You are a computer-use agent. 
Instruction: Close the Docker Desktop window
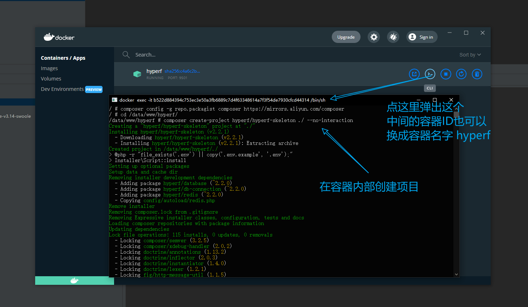(482, 33)
